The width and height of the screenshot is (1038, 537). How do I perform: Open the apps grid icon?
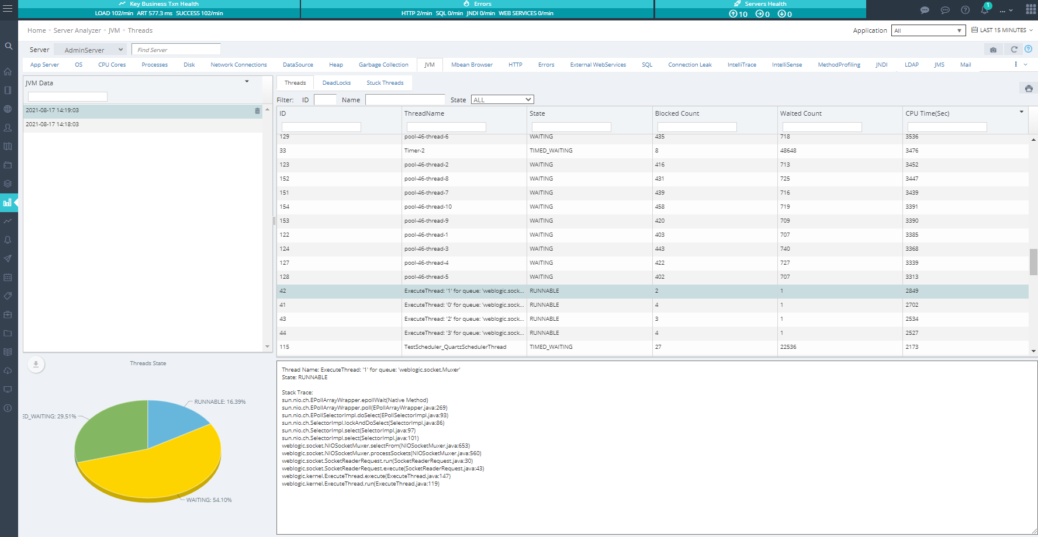[x=1031, y=9]
